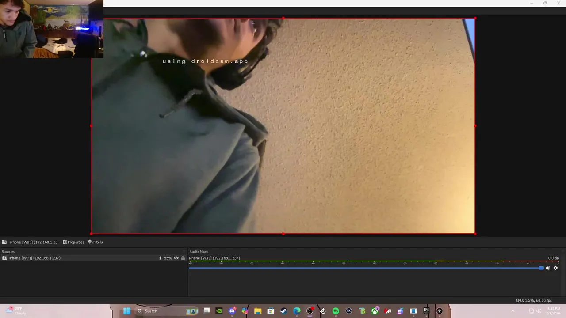Viewport: 566px width, 318px height.
Task: Open system volume from the tray
Action: pyautogui.click(x=539, y=311)
